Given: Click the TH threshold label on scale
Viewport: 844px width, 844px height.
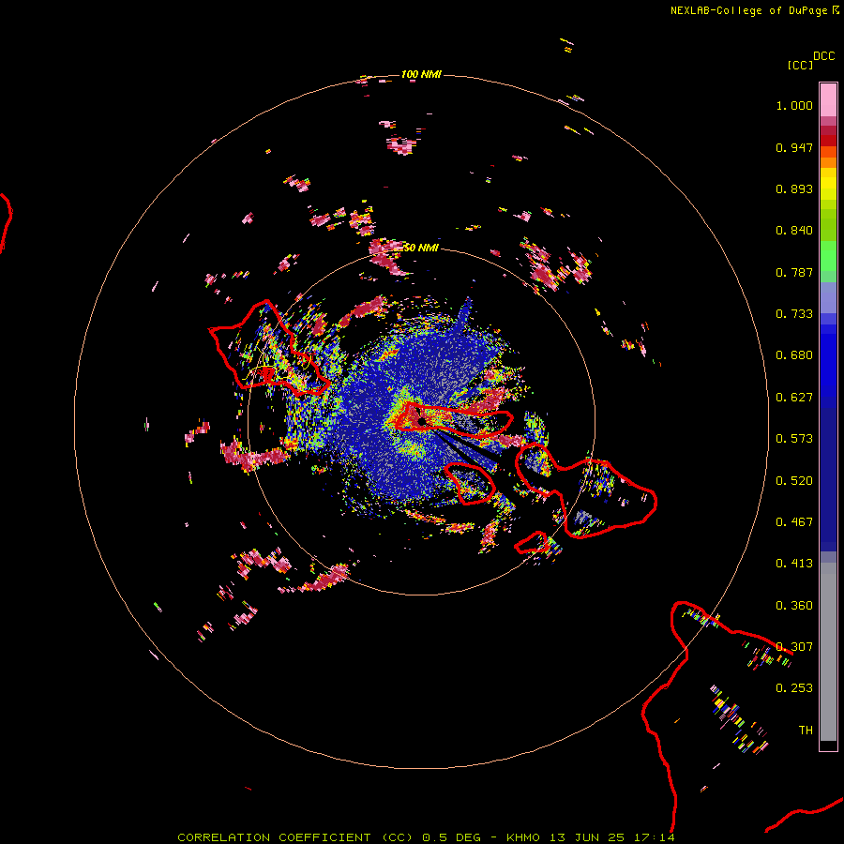Looking at the screenshot, I should pyautogui.click(x=806, y=731).
